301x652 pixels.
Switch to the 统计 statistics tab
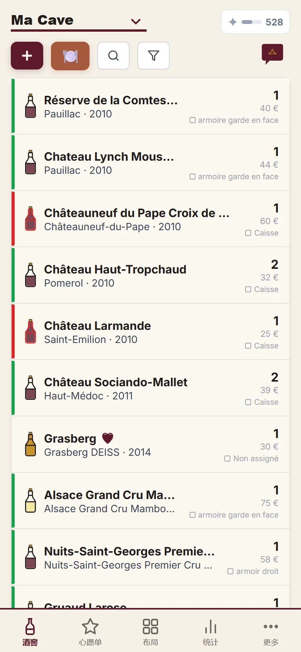(211, 632)
